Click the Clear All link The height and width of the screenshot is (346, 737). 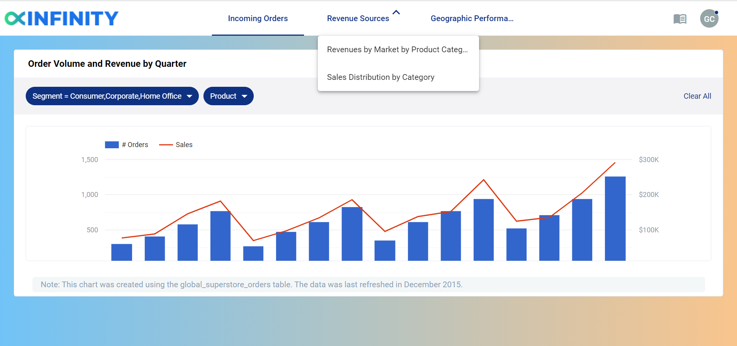697,96
